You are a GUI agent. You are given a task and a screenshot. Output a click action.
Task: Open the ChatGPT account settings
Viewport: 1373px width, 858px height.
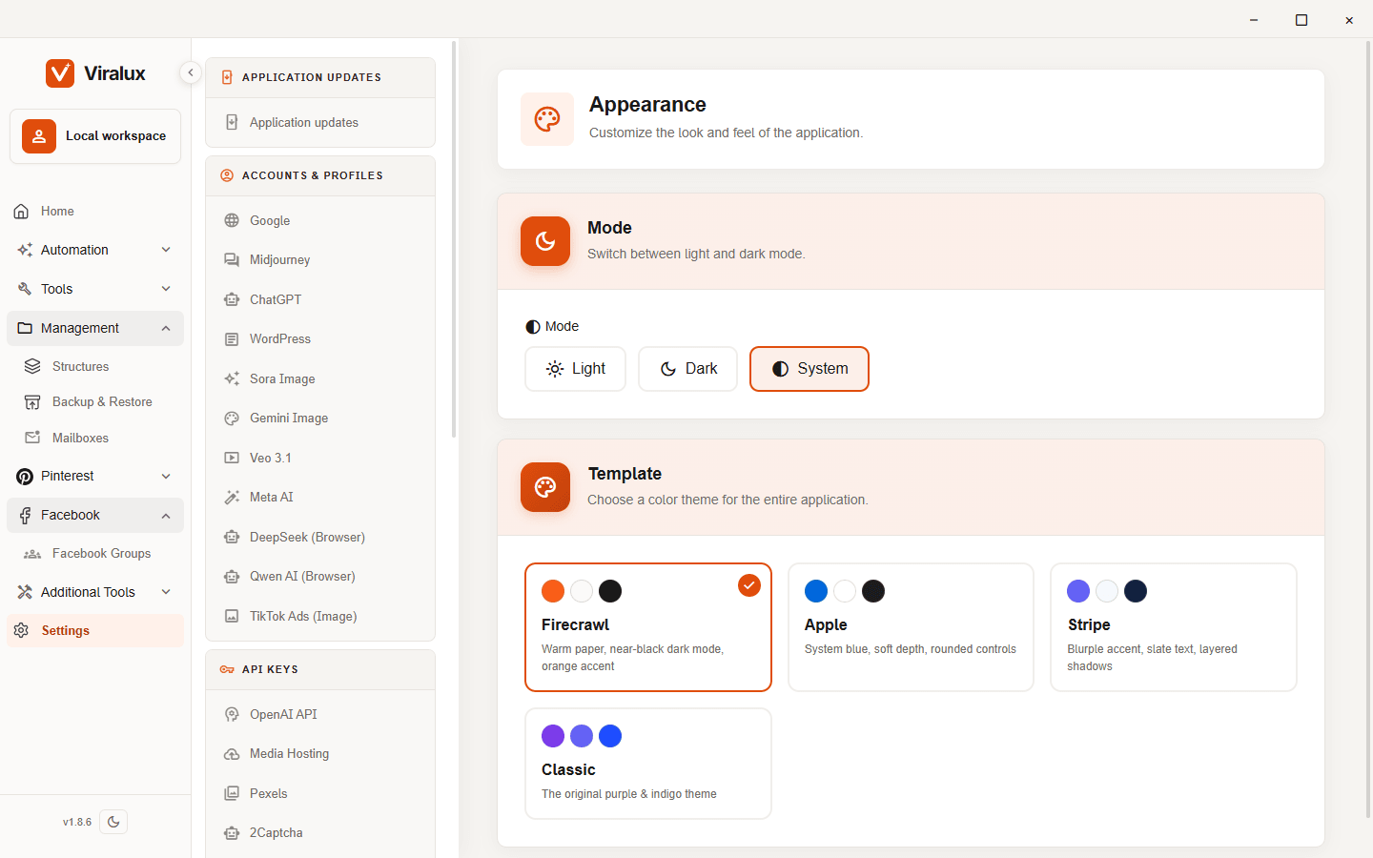320,299
